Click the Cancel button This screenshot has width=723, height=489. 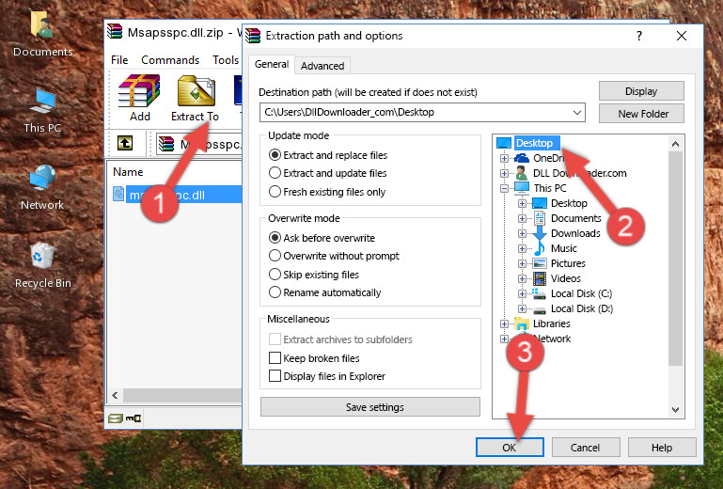585,448
